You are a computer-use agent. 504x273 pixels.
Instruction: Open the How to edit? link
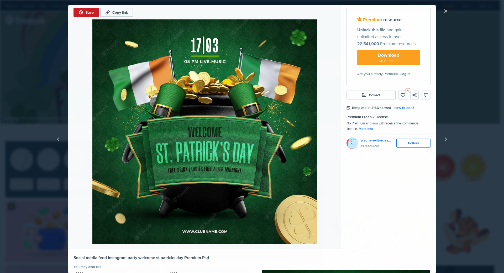pos(404,108)
